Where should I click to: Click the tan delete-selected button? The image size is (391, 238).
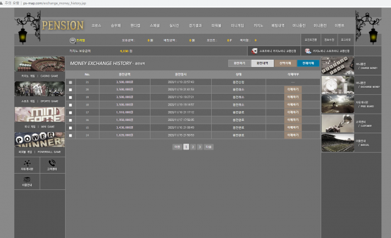point(285,63)
